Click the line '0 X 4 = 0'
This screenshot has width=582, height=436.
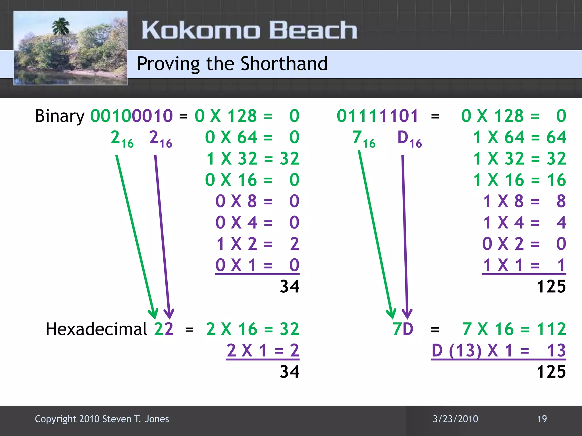pyautogui.click(x=257, y=223)
